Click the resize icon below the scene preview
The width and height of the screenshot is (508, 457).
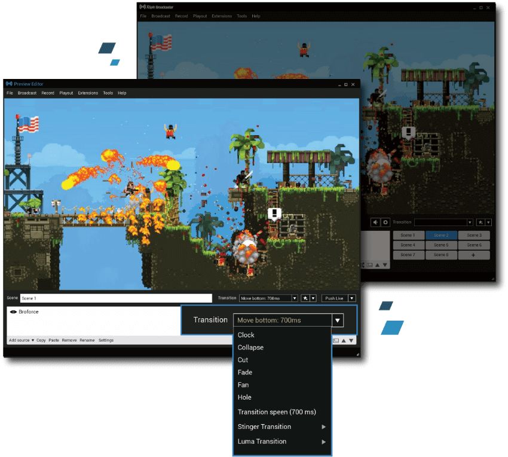tap(336, 341)
